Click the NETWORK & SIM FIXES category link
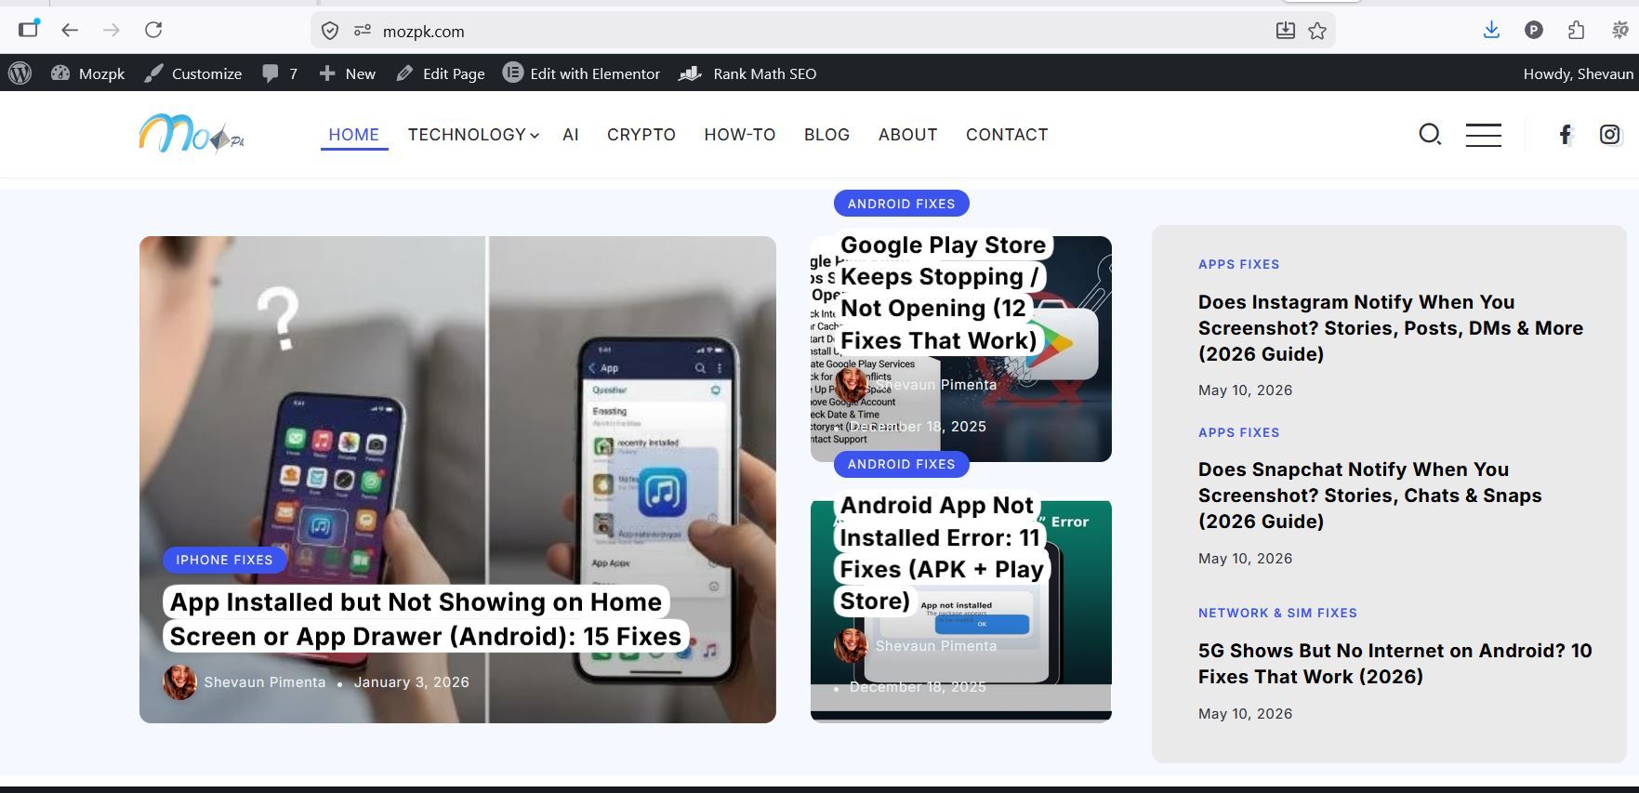The image size is (1639, 793). coord(1277,613)
